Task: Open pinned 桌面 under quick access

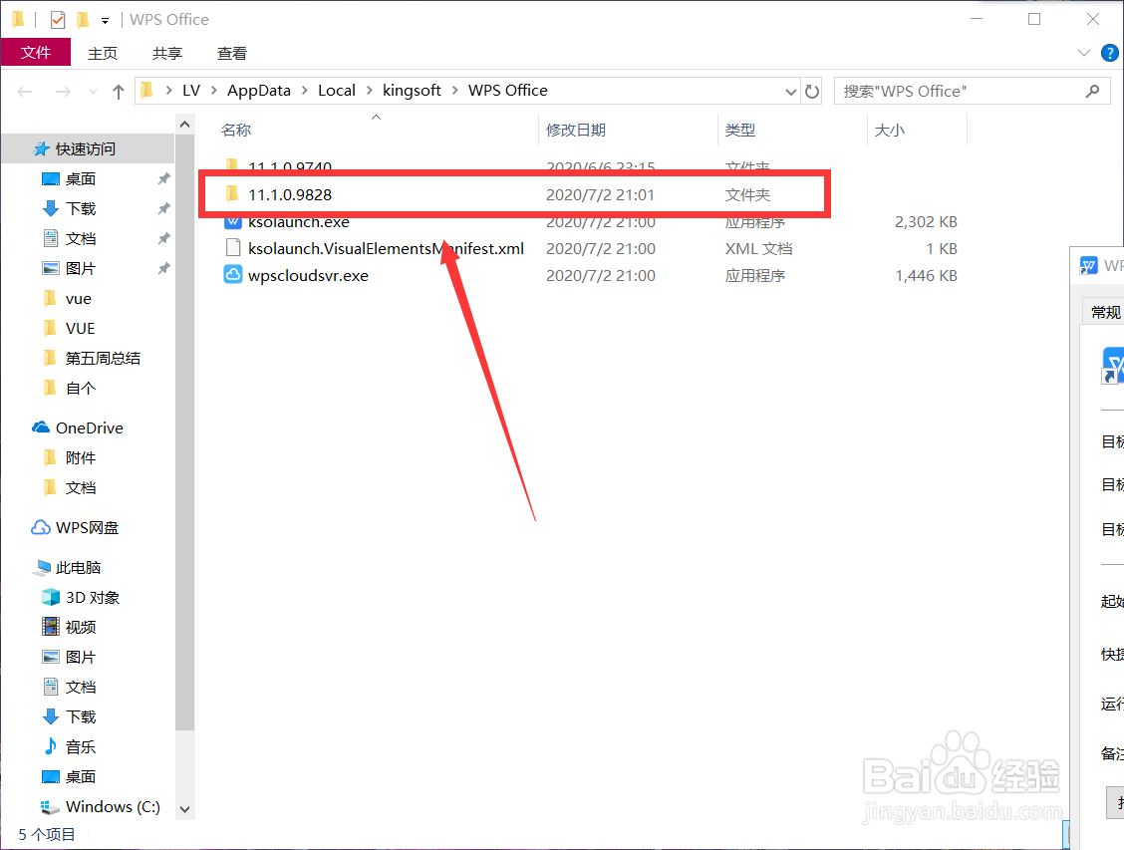Action: pos(81,179)
